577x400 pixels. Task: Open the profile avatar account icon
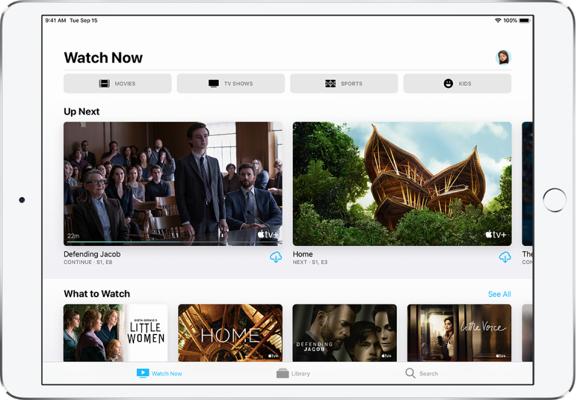click(503, 58)
